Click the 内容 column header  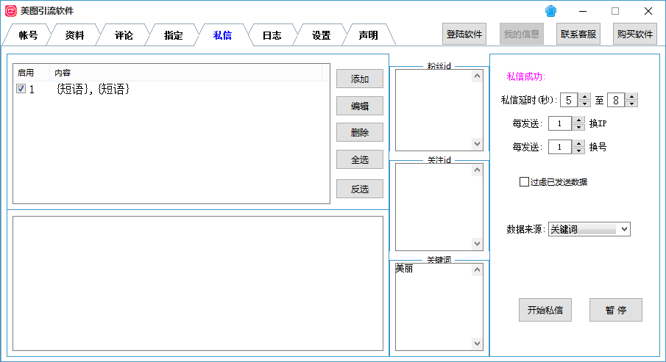pos(186,73)
